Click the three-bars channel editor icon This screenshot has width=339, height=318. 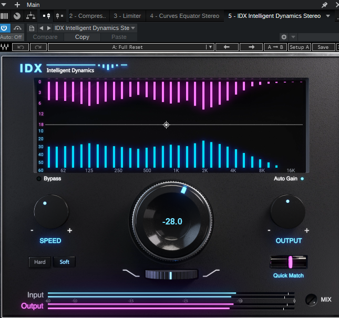pyautogui.click(x=4, y=16)
